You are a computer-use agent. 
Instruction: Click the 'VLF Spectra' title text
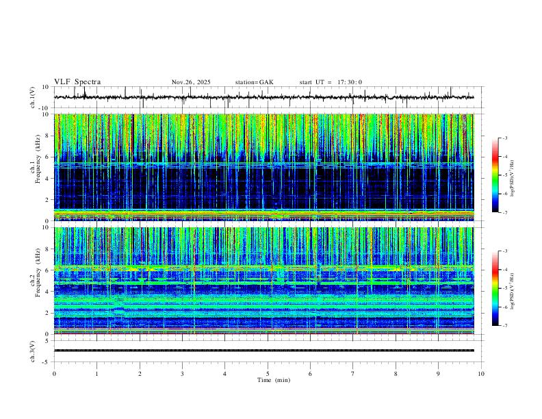(x=77, y=82)
